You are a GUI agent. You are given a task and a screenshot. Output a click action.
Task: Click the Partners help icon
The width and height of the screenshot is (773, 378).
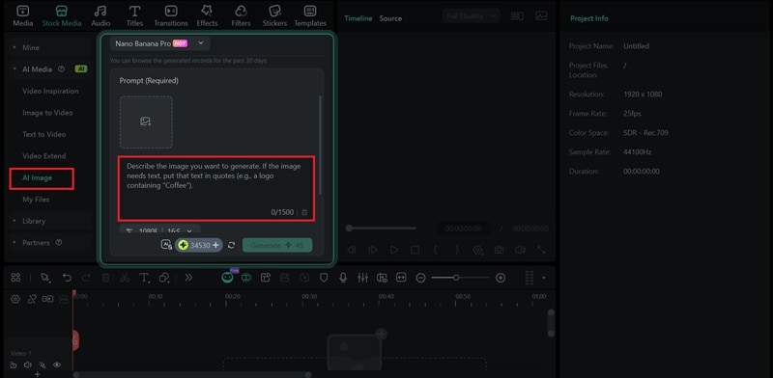pos(59,243)
